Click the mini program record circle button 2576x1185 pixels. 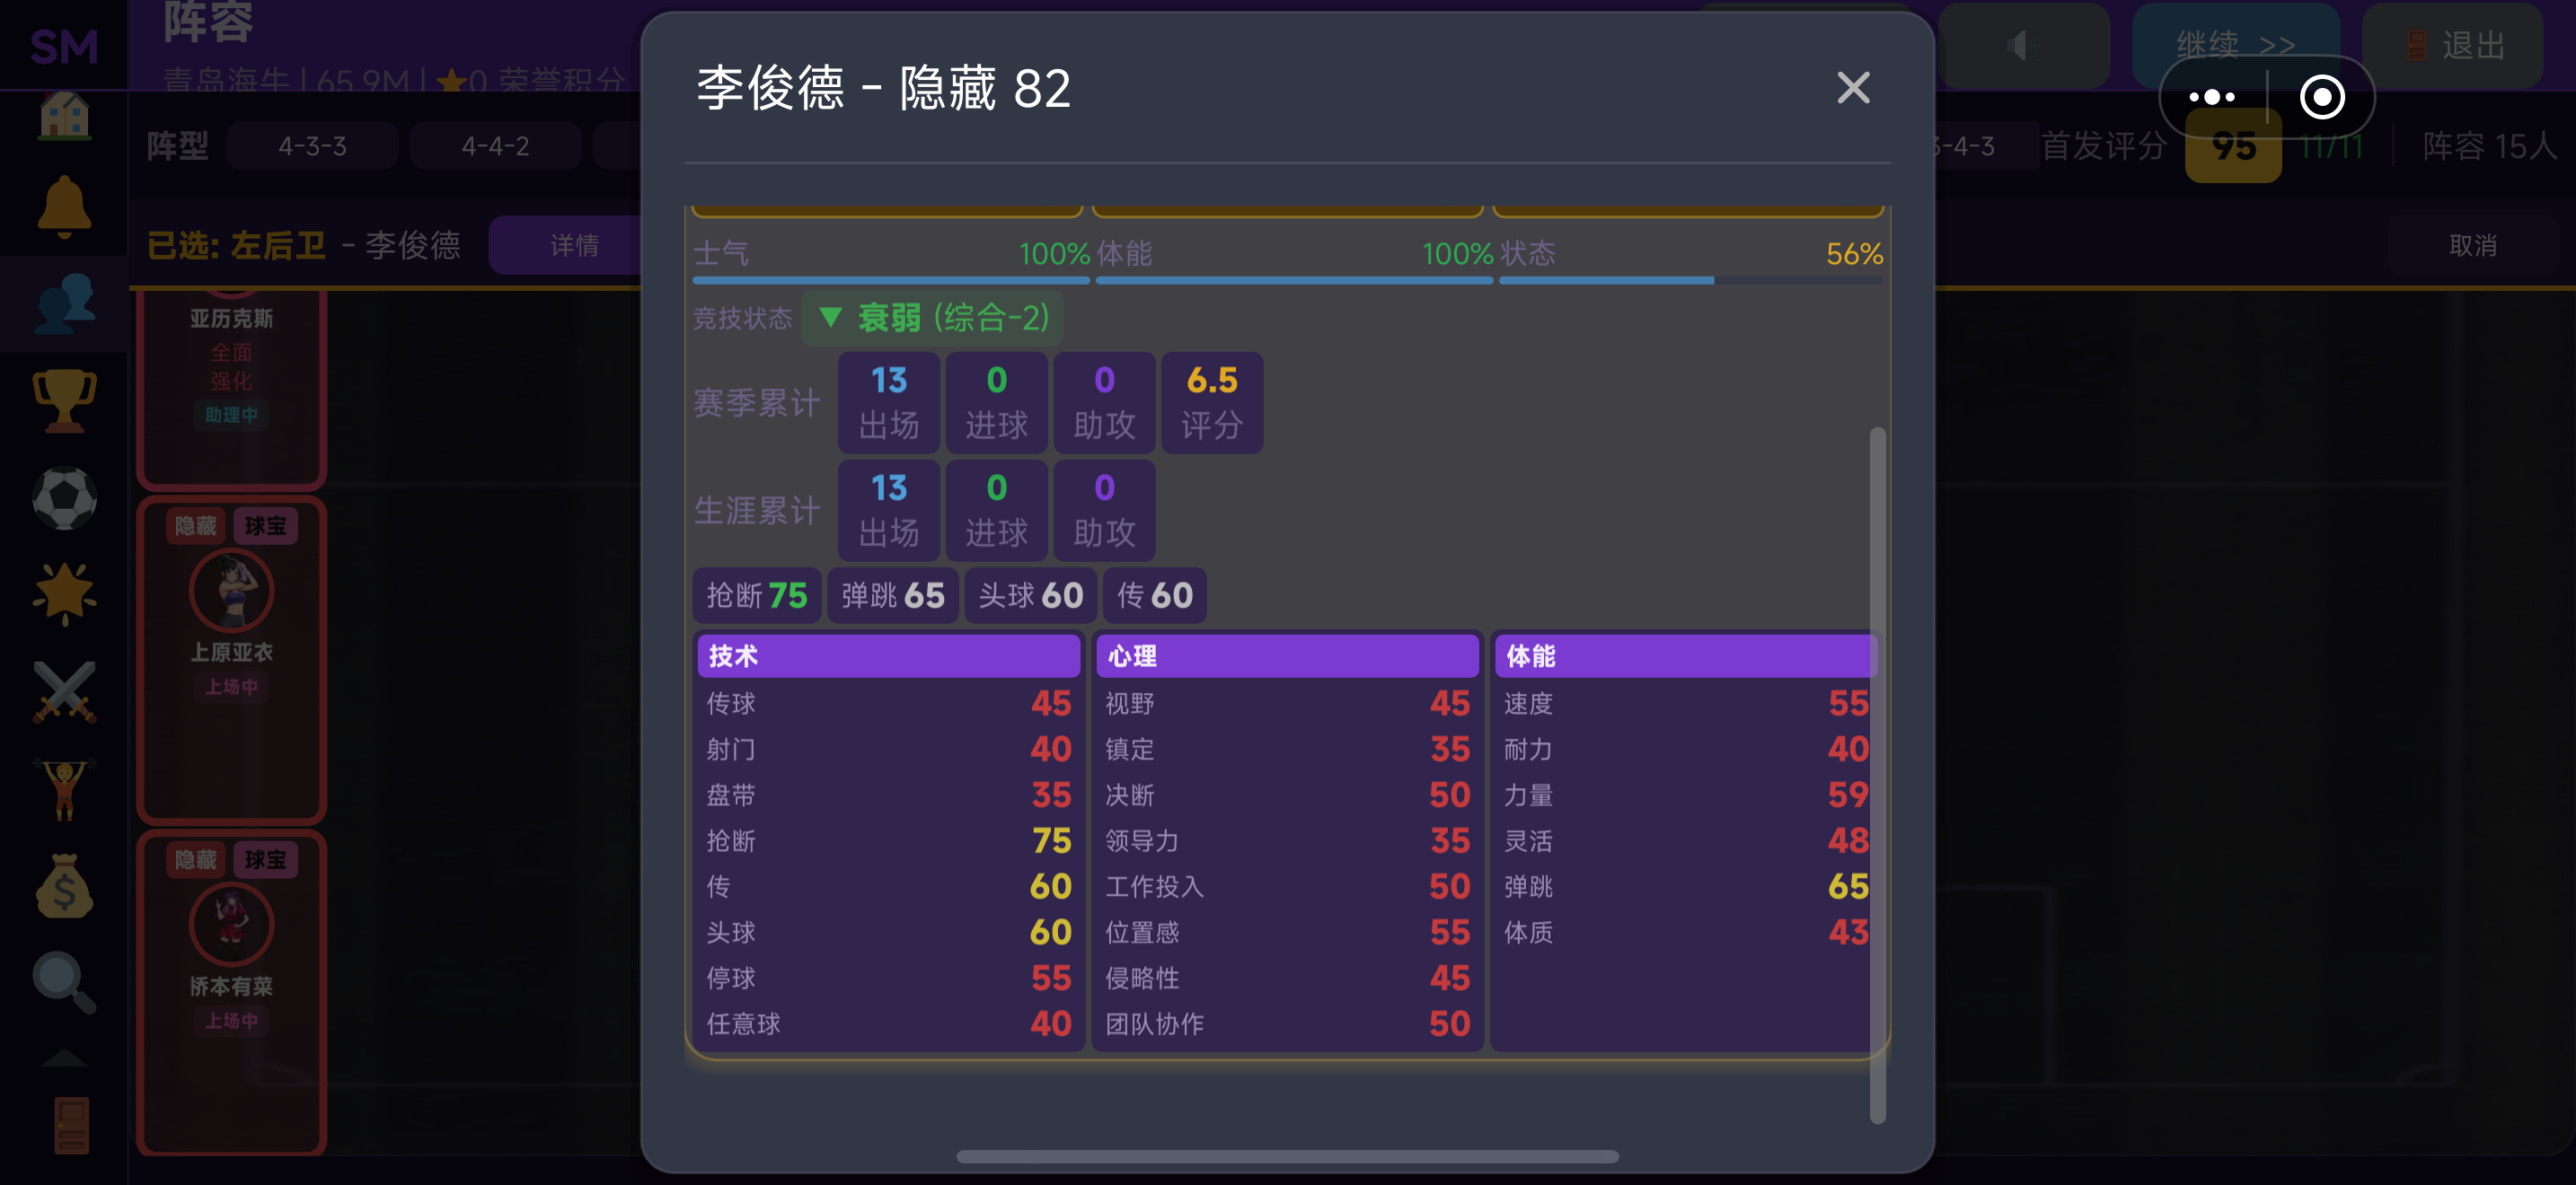click(x=2321, y=97)
